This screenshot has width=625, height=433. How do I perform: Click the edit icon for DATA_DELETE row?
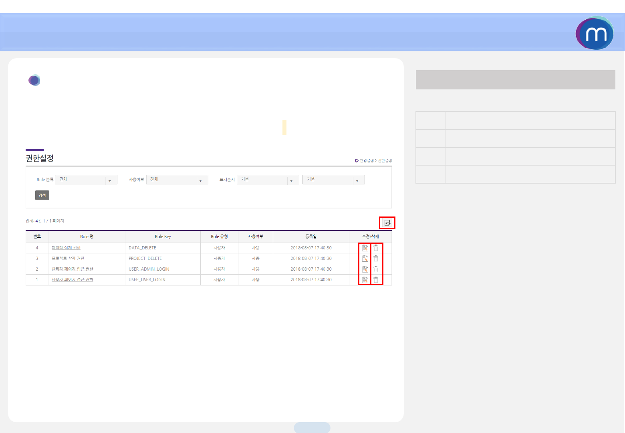point(365,248)
